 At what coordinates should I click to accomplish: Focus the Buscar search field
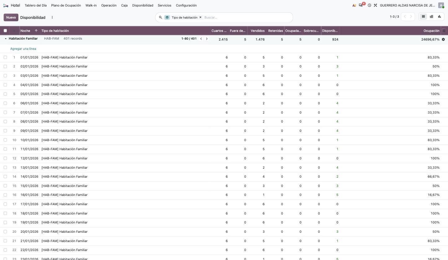pyautogui.click(x=246, y=17)
